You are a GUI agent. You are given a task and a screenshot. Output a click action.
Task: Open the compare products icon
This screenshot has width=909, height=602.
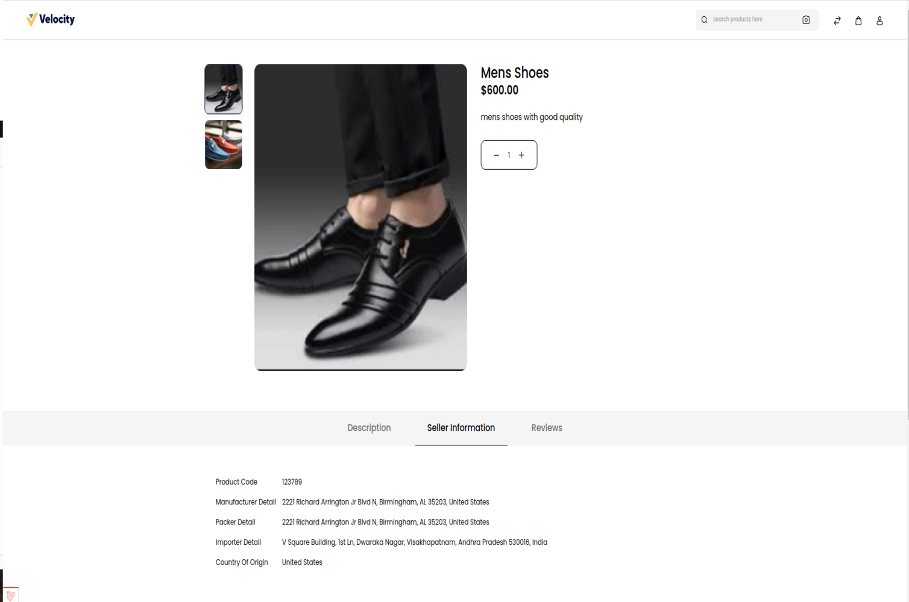(x=837, y=21)
